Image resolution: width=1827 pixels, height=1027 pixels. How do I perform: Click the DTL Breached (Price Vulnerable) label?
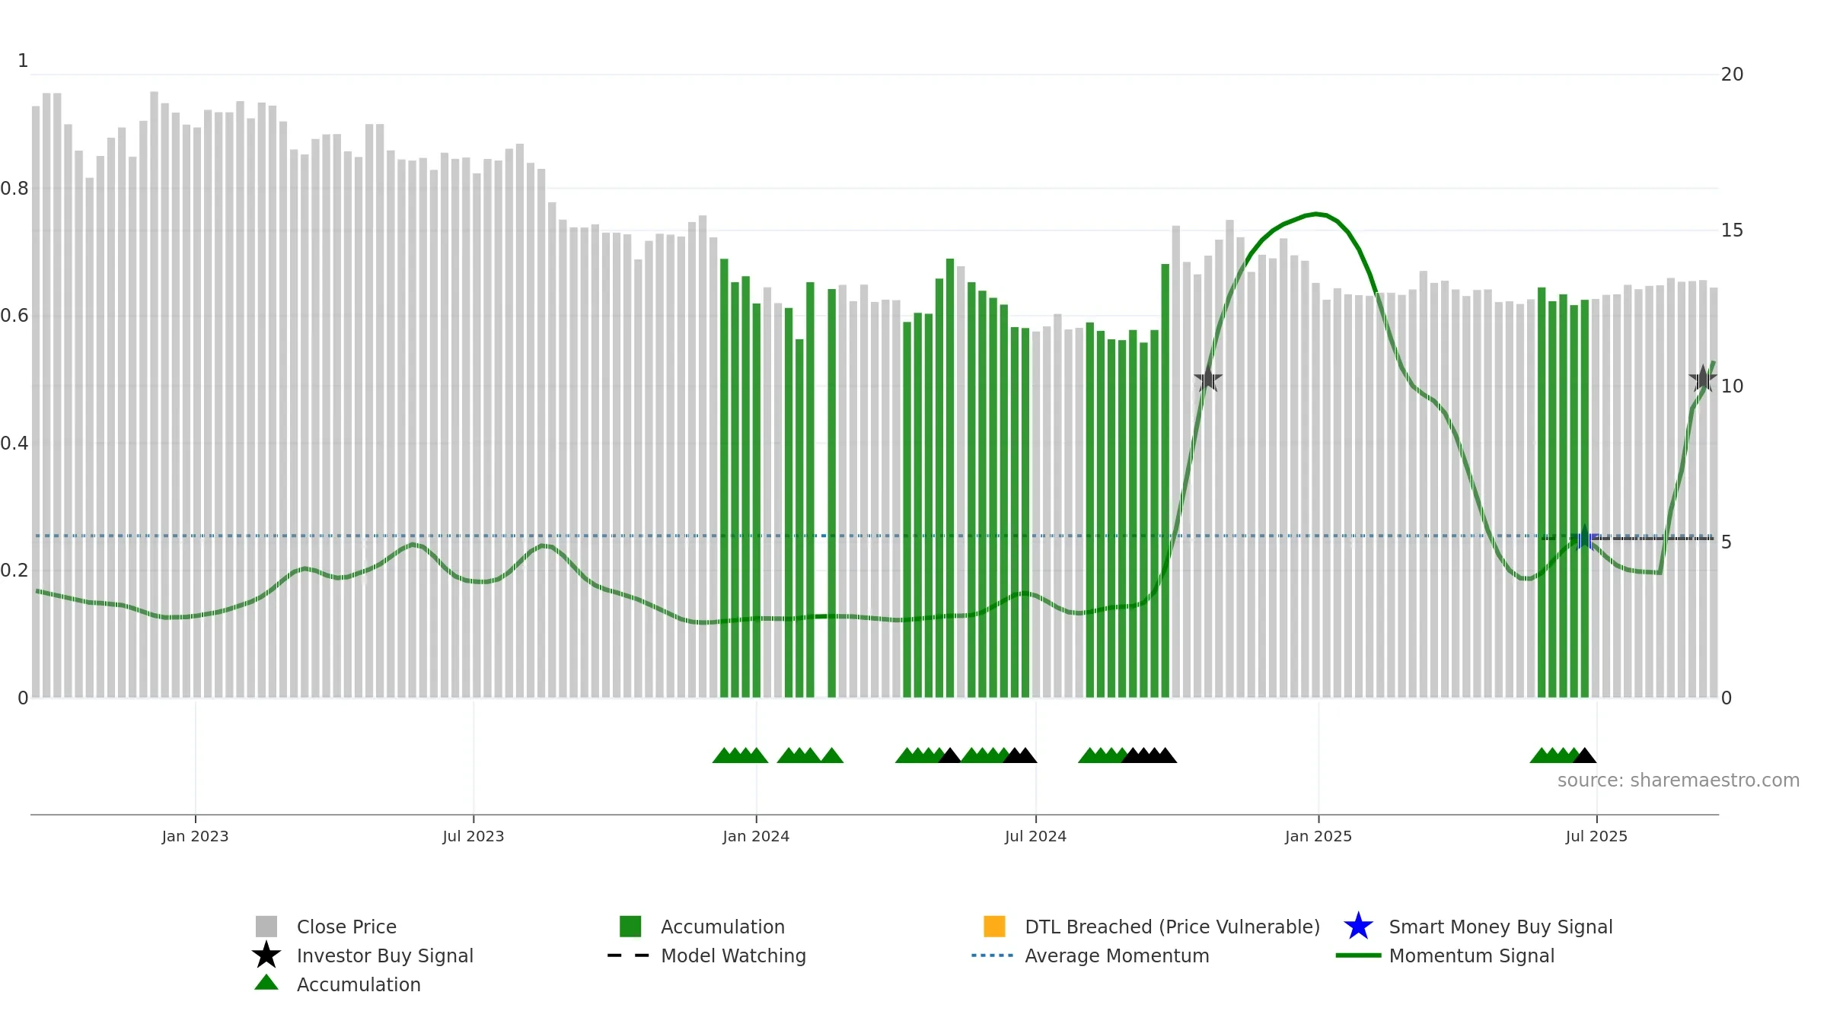(x=1172, y=927)
